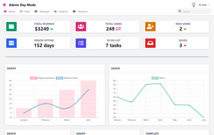The image size is (214, 135).
Task: Click the NEW USERS label
Action: click(x=183, y=24)
